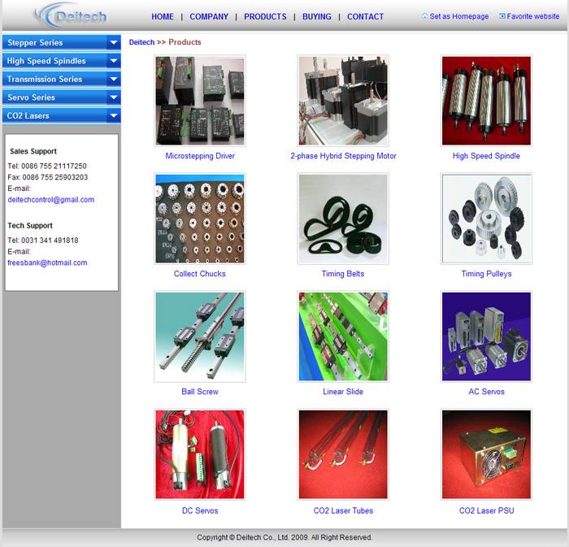Screen dimensions: 569x547
Task: Click the Ball Screw text link
Action: click(x=200, y=392)
